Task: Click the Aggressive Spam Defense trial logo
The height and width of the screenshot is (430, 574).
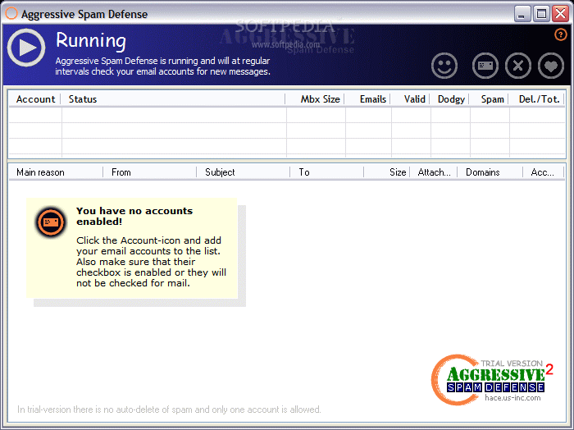Action: (492, 380)
